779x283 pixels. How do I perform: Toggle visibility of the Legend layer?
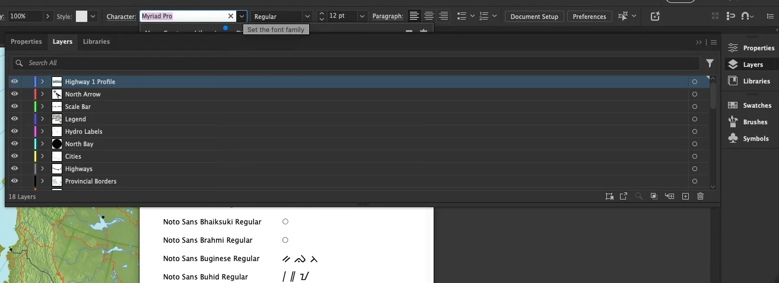[x=15, y=119]
